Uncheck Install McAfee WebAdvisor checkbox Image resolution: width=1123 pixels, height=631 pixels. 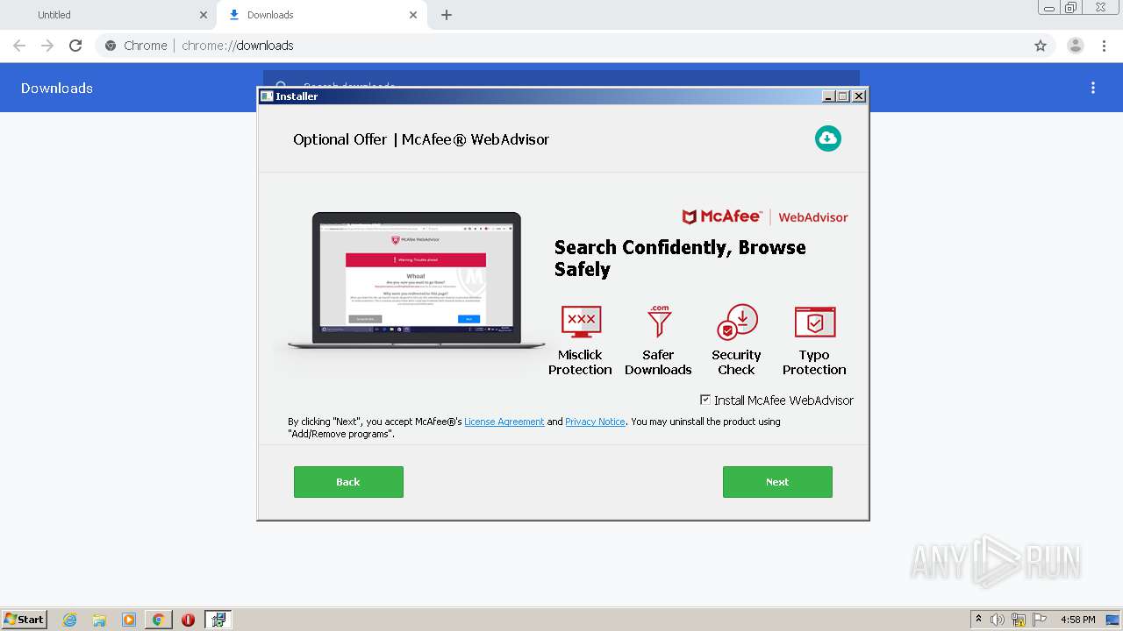click(x=705, y=400)
